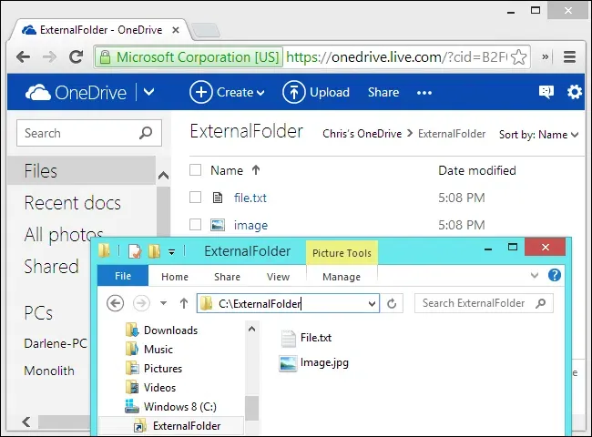Open the file.txt link in OneDrive
592x437 pixels.
click(x=250, y=198)
